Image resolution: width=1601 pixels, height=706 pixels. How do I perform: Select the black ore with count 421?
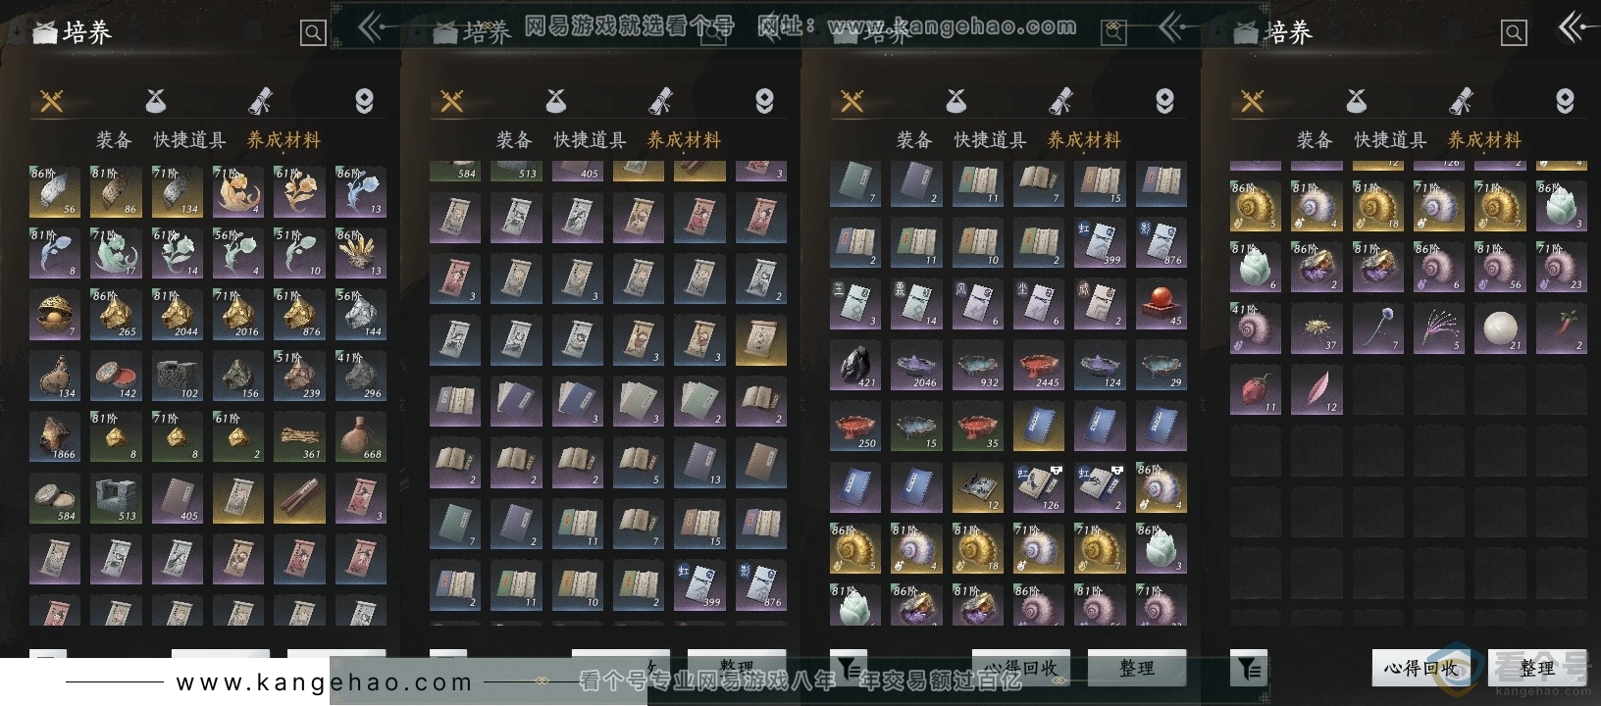click(x=854, y=365)
